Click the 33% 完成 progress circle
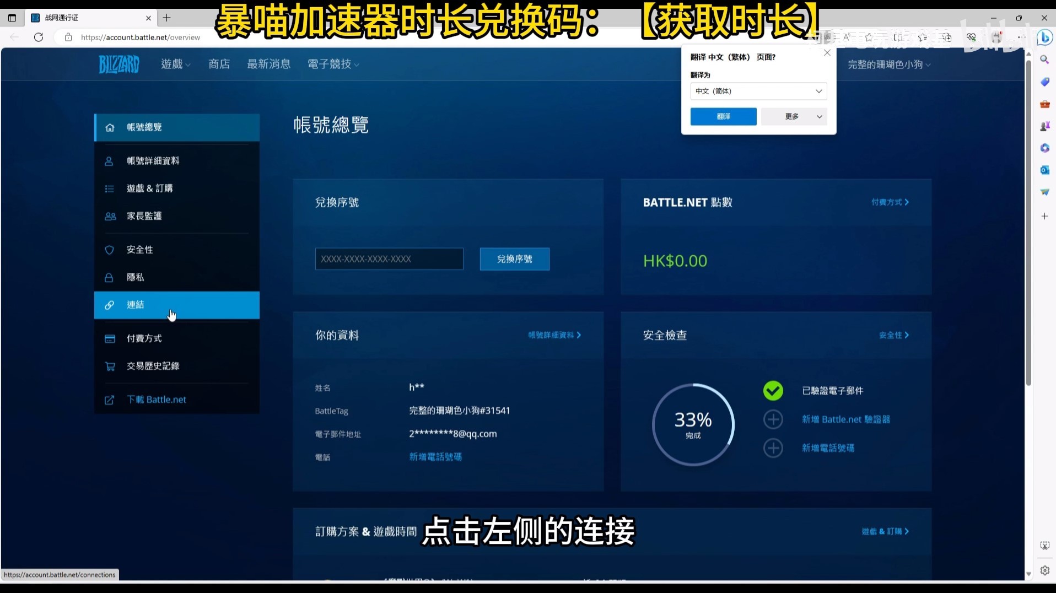 (x=693, y=425)
